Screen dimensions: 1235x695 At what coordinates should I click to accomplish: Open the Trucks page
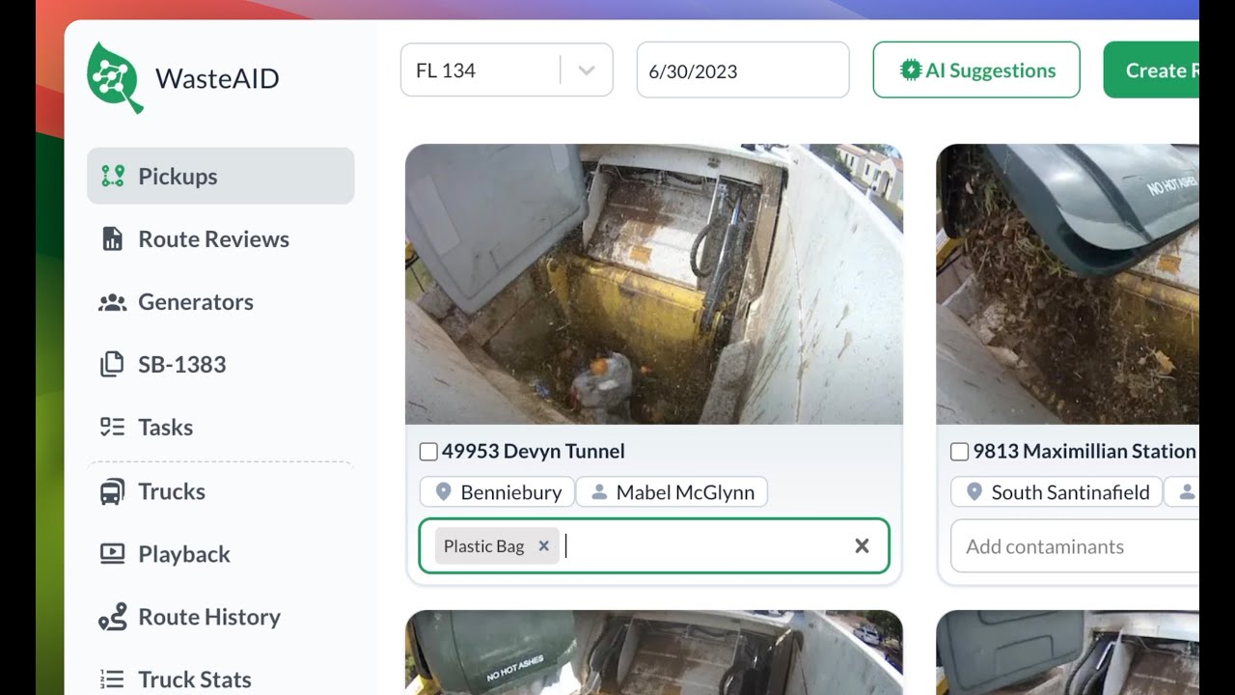221,491
